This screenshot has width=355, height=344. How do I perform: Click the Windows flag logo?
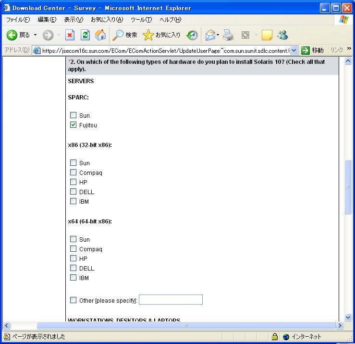tap(343, 20)
